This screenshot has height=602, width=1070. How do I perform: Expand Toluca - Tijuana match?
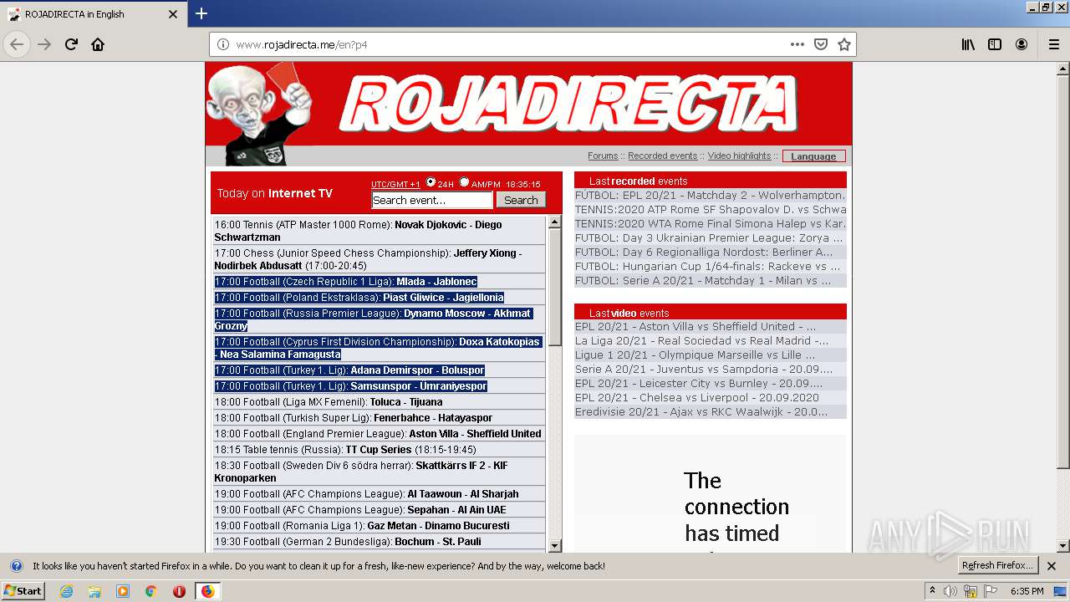[379, 402]
